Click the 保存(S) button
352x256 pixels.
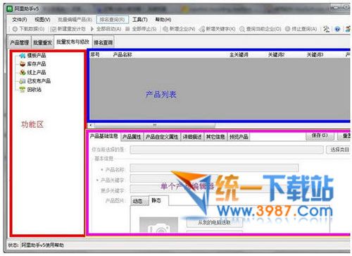[320, 135]
